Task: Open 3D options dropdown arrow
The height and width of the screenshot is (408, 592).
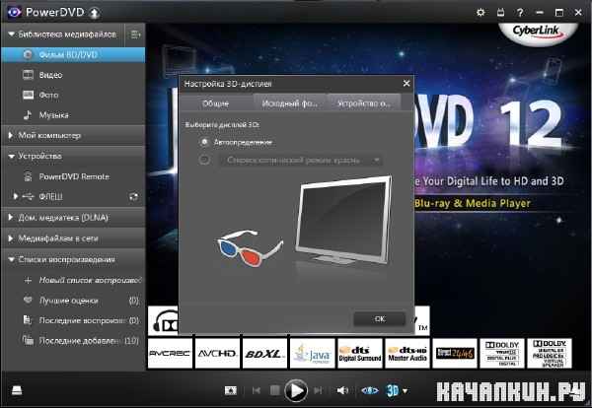Action: (406, 391)
